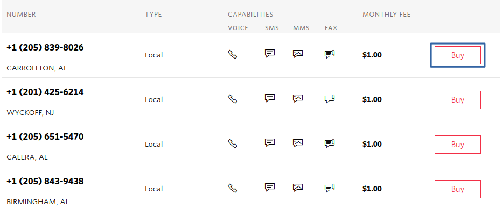The width and height of the screenshot is (503, 209).
Task: Buy the +1 (205) 651-5470 number
Action: [x=457, y=145]
